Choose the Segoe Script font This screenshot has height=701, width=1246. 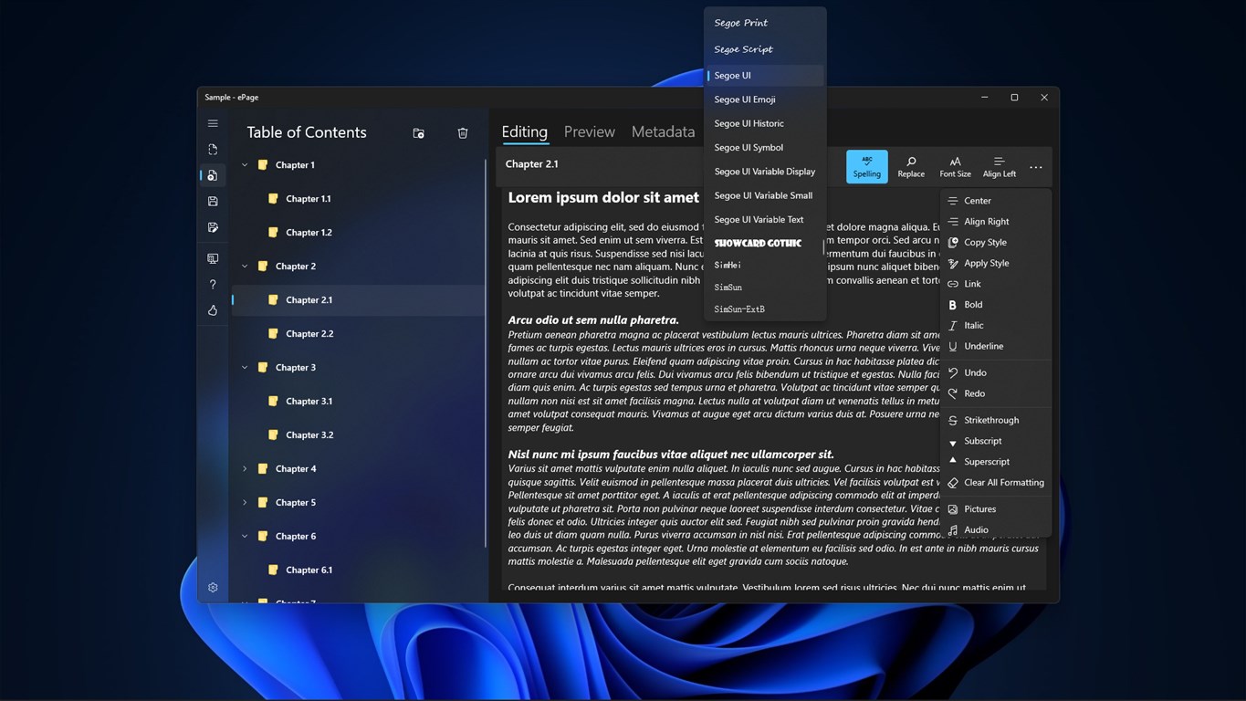tap(765, 49)
